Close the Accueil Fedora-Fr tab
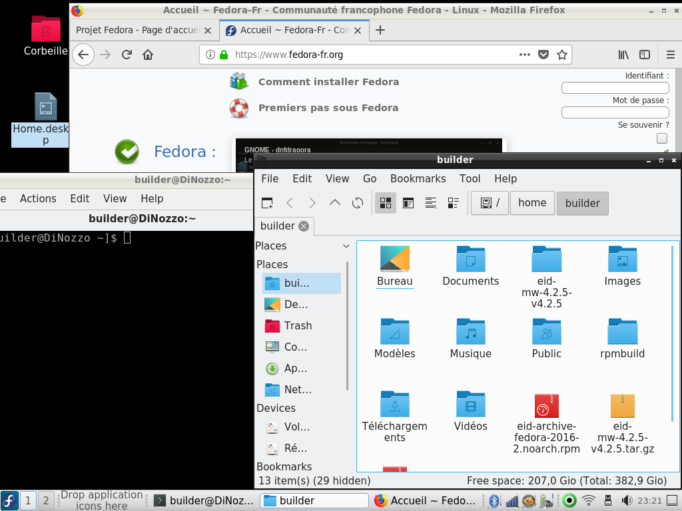Image resolution: width=682 pixels, height=511 pixels. click(x=358, y=31)
